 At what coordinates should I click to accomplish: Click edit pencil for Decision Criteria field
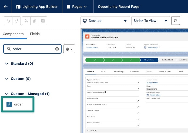[x=138, y=113]
